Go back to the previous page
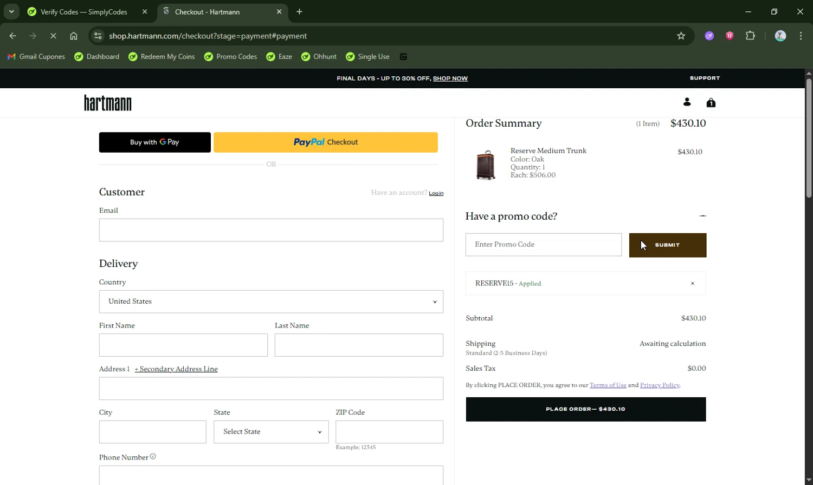 point(12,36)
